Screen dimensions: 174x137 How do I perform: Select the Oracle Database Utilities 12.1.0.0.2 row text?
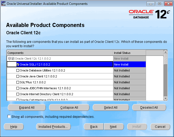[42, 70]
